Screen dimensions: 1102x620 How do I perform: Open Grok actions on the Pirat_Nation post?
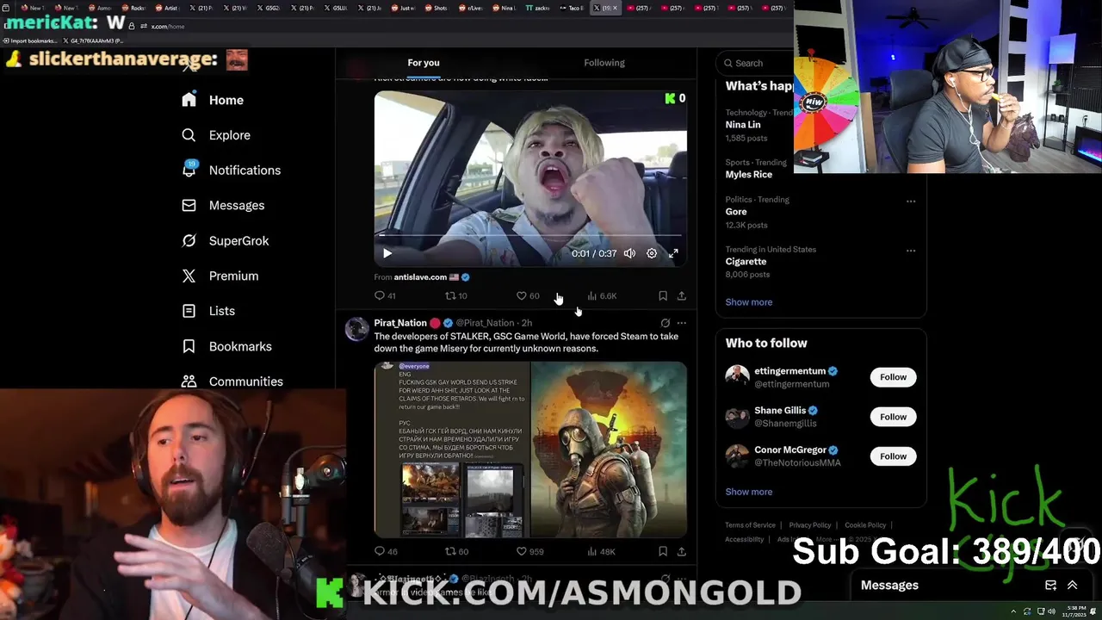tap(665, 323)
